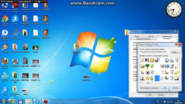
Task: Click OK in Свойства window
Action: coord(150,95)
